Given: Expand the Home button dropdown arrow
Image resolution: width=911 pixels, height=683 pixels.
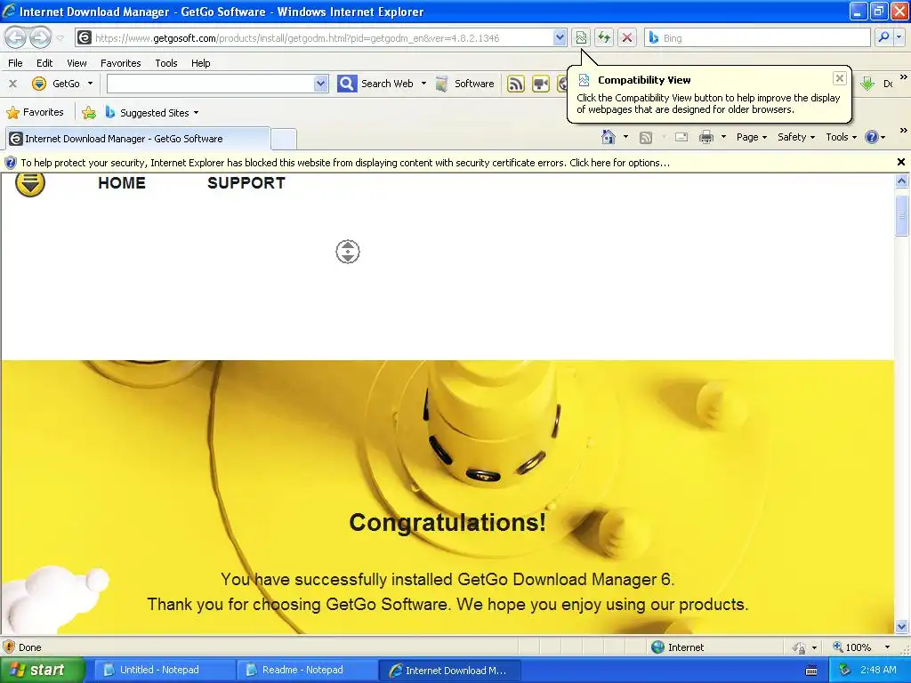Looking at the screenshot, I should (x=625, y=137).
